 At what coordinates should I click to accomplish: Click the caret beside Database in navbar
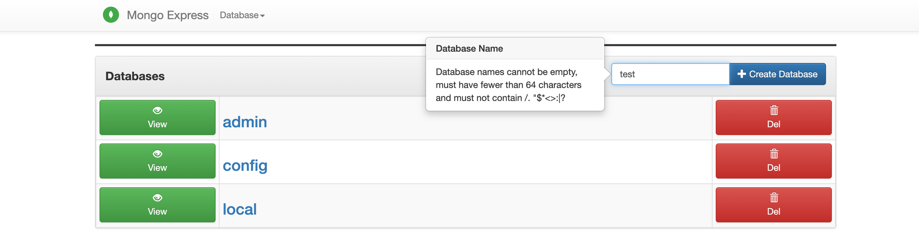(x=262, y=16)
